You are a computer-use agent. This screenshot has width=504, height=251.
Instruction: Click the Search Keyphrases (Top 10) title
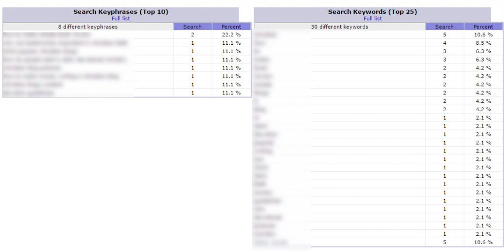pos(121,12)
